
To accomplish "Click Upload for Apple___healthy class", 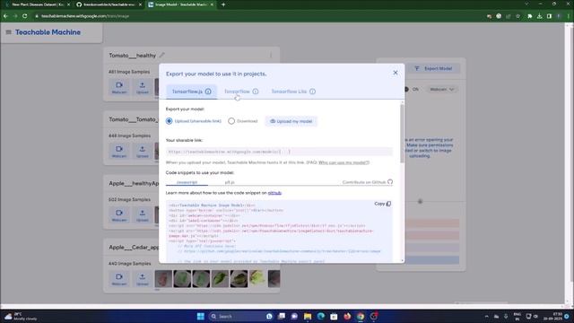I will click(143, 215).
